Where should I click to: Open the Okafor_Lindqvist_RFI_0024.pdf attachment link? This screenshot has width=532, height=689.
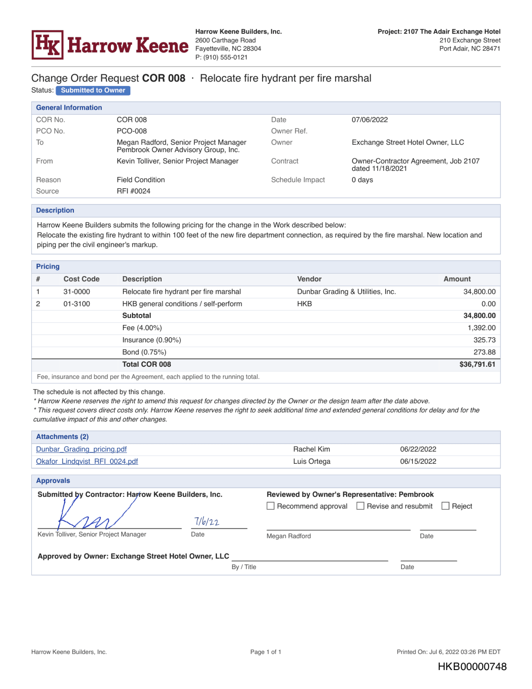pos(87,461)
